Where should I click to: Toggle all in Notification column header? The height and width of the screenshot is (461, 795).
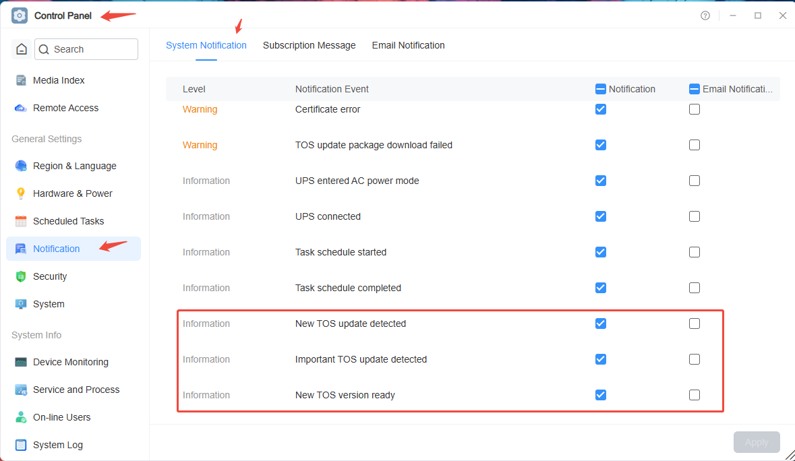click(600, 89)
